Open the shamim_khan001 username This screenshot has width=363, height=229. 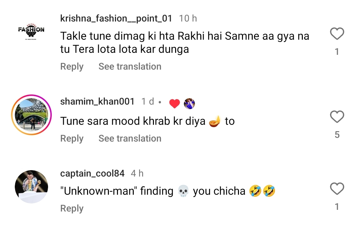pyautogui.click(x=97, y=102)
